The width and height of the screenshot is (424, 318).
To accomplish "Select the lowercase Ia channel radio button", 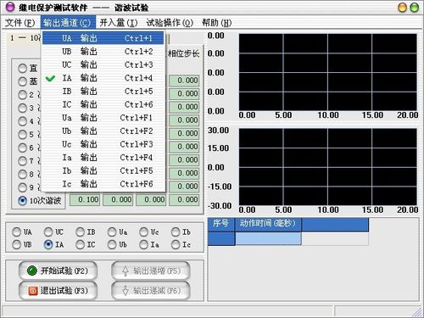I will 143,244.
